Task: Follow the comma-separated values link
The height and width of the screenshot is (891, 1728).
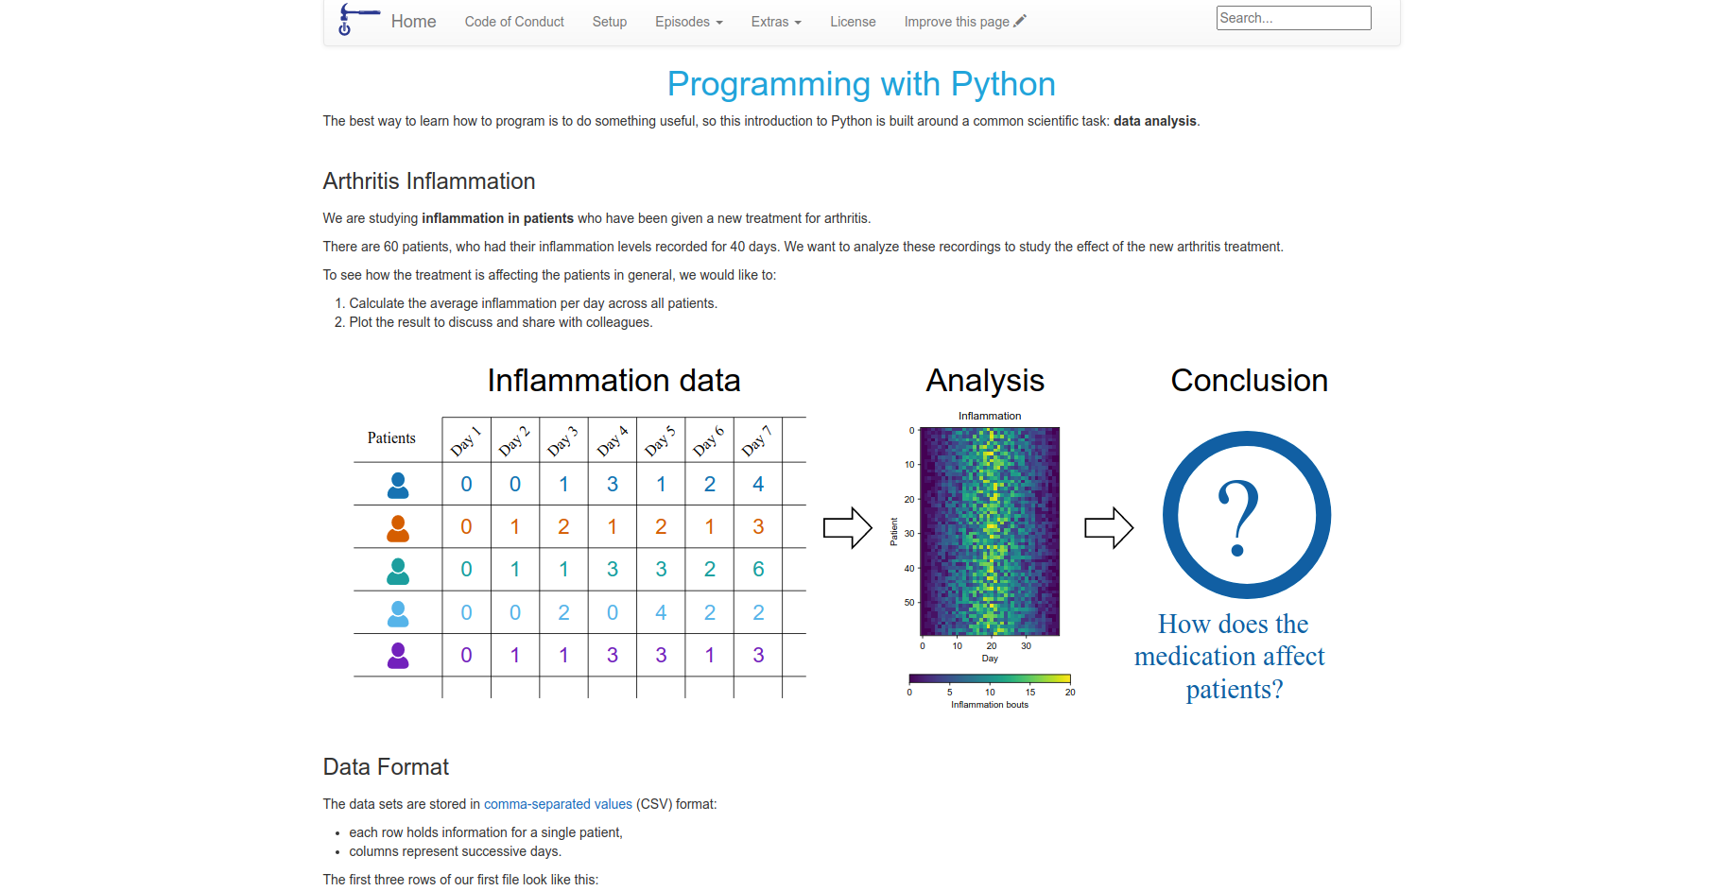Action: point(558,804)
